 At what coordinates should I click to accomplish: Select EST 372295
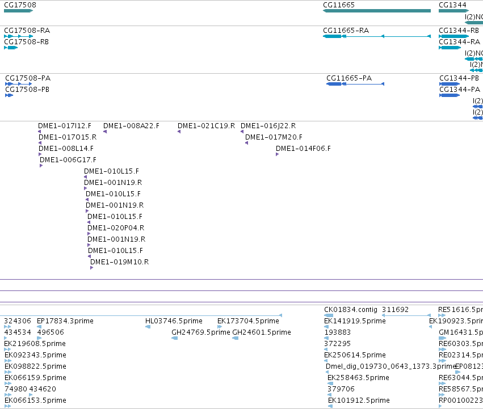pos(326,349)
